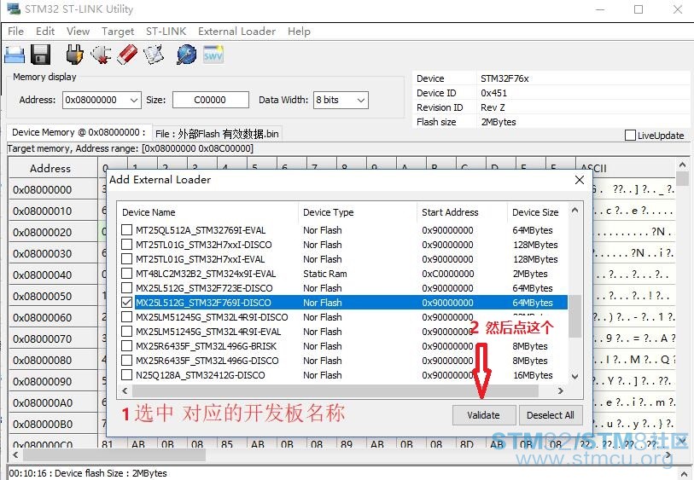Close the Add External Loader dialog

tap(580, 180)
